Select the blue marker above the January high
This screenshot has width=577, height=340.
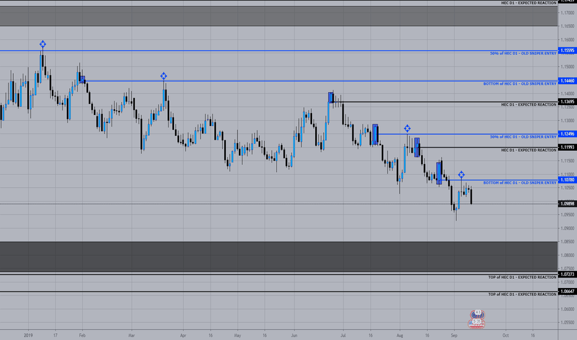coord(43,45)
